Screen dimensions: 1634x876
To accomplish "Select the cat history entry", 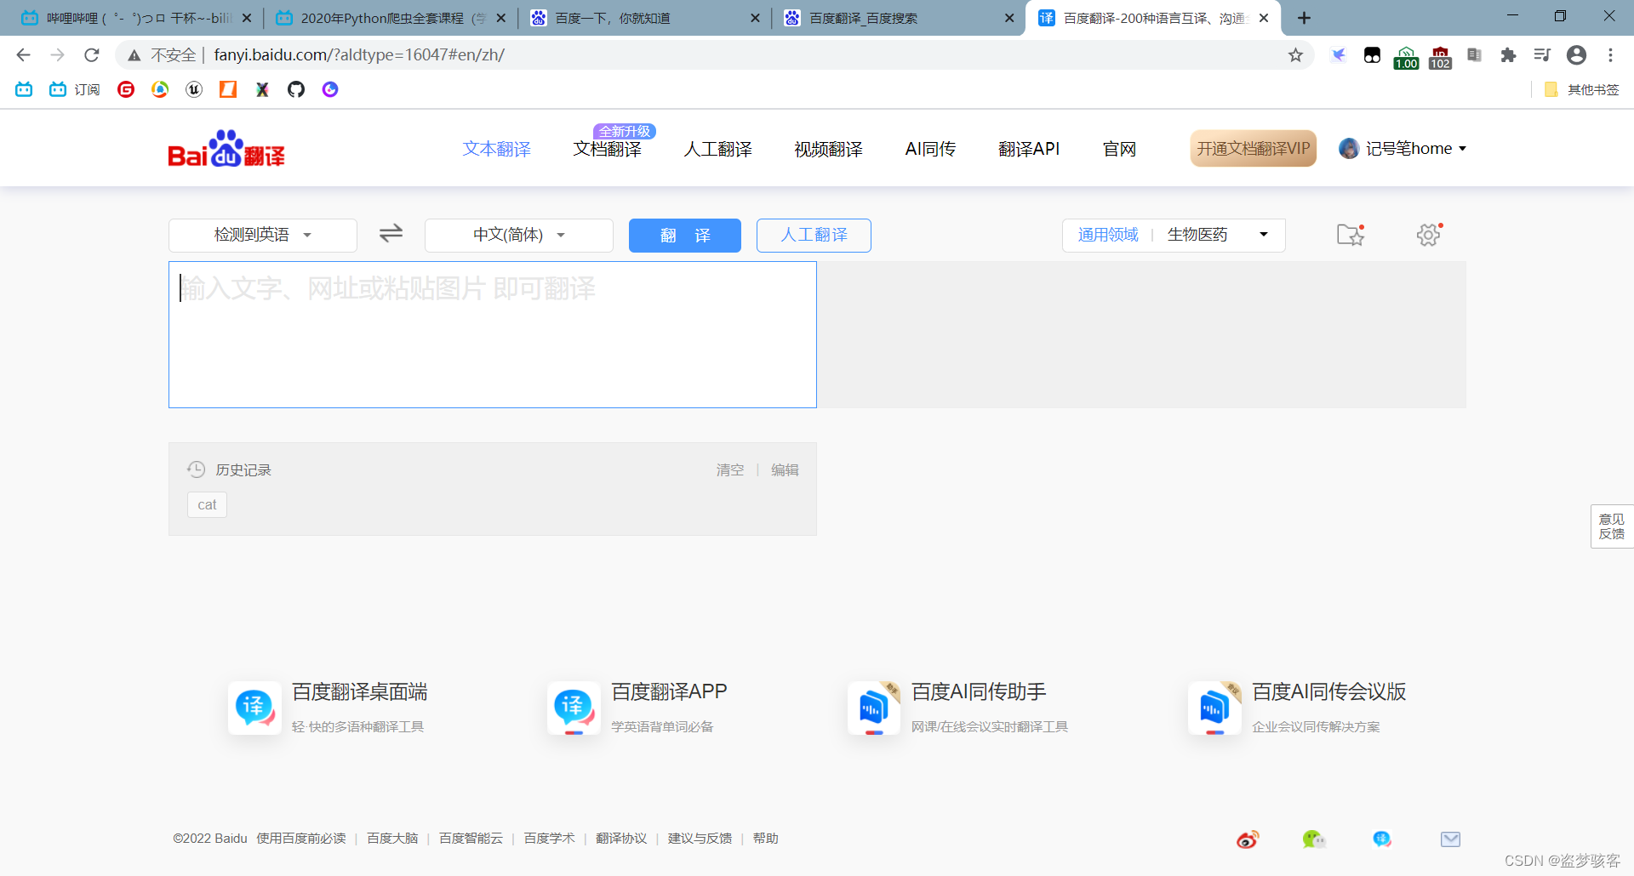I will coord(207,504).
